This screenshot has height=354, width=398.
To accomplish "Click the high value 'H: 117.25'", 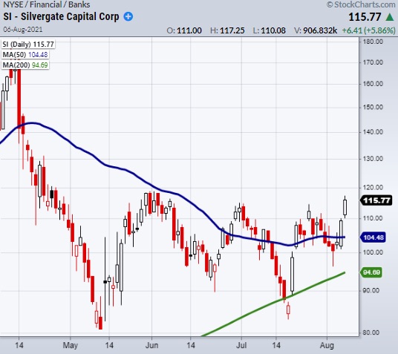I will [x=227, y=30].
